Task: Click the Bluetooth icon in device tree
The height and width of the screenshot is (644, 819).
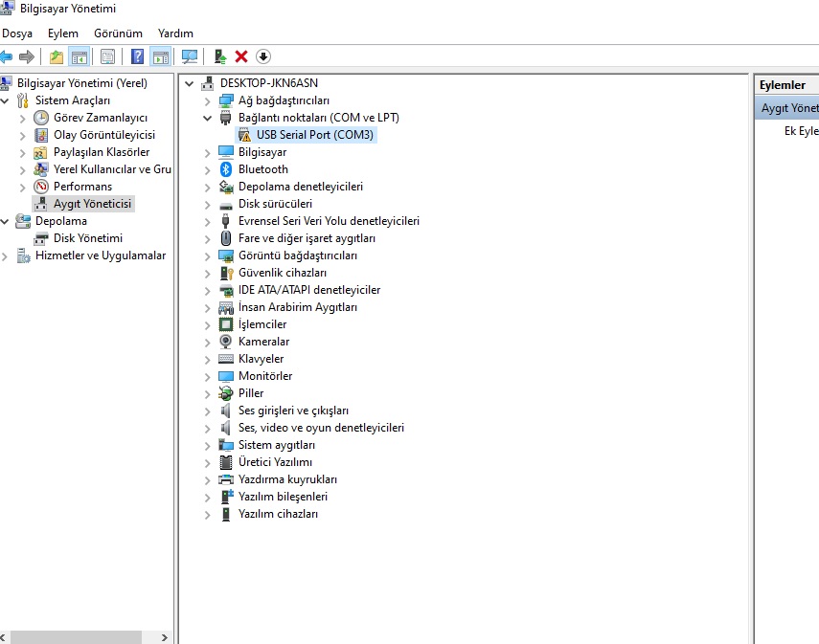Action: click(x=226, y=169)
